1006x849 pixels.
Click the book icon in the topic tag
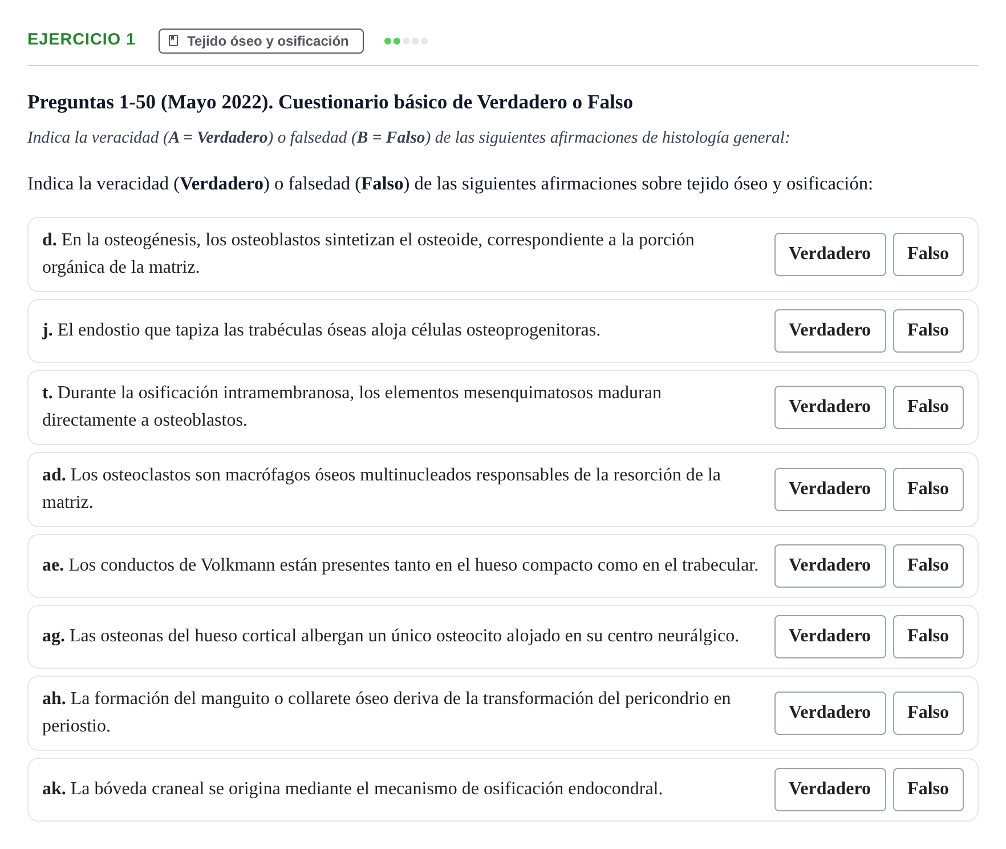pyautogui.click(x=174, y=41)
